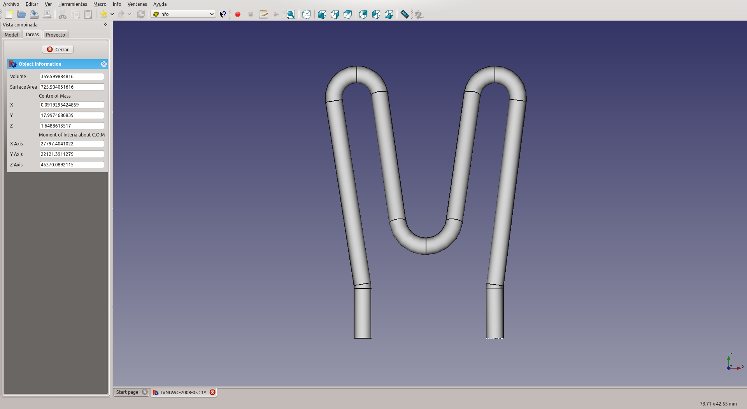747x409 pixels.
Task: Click the X Axis moment of inertia field
Action: tap(72, 144)
